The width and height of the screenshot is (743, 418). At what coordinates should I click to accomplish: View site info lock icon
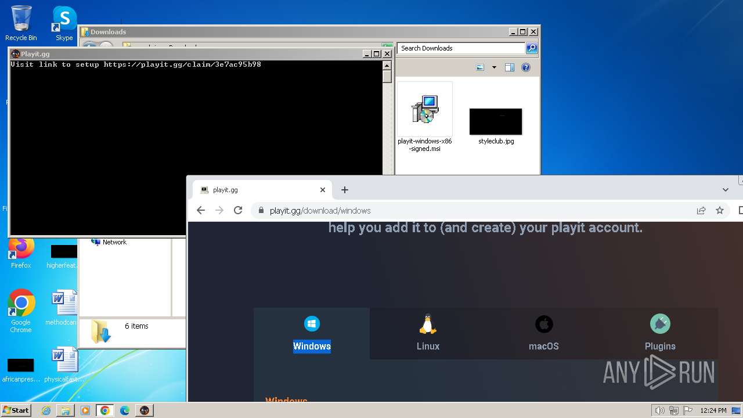pos(261,211)
